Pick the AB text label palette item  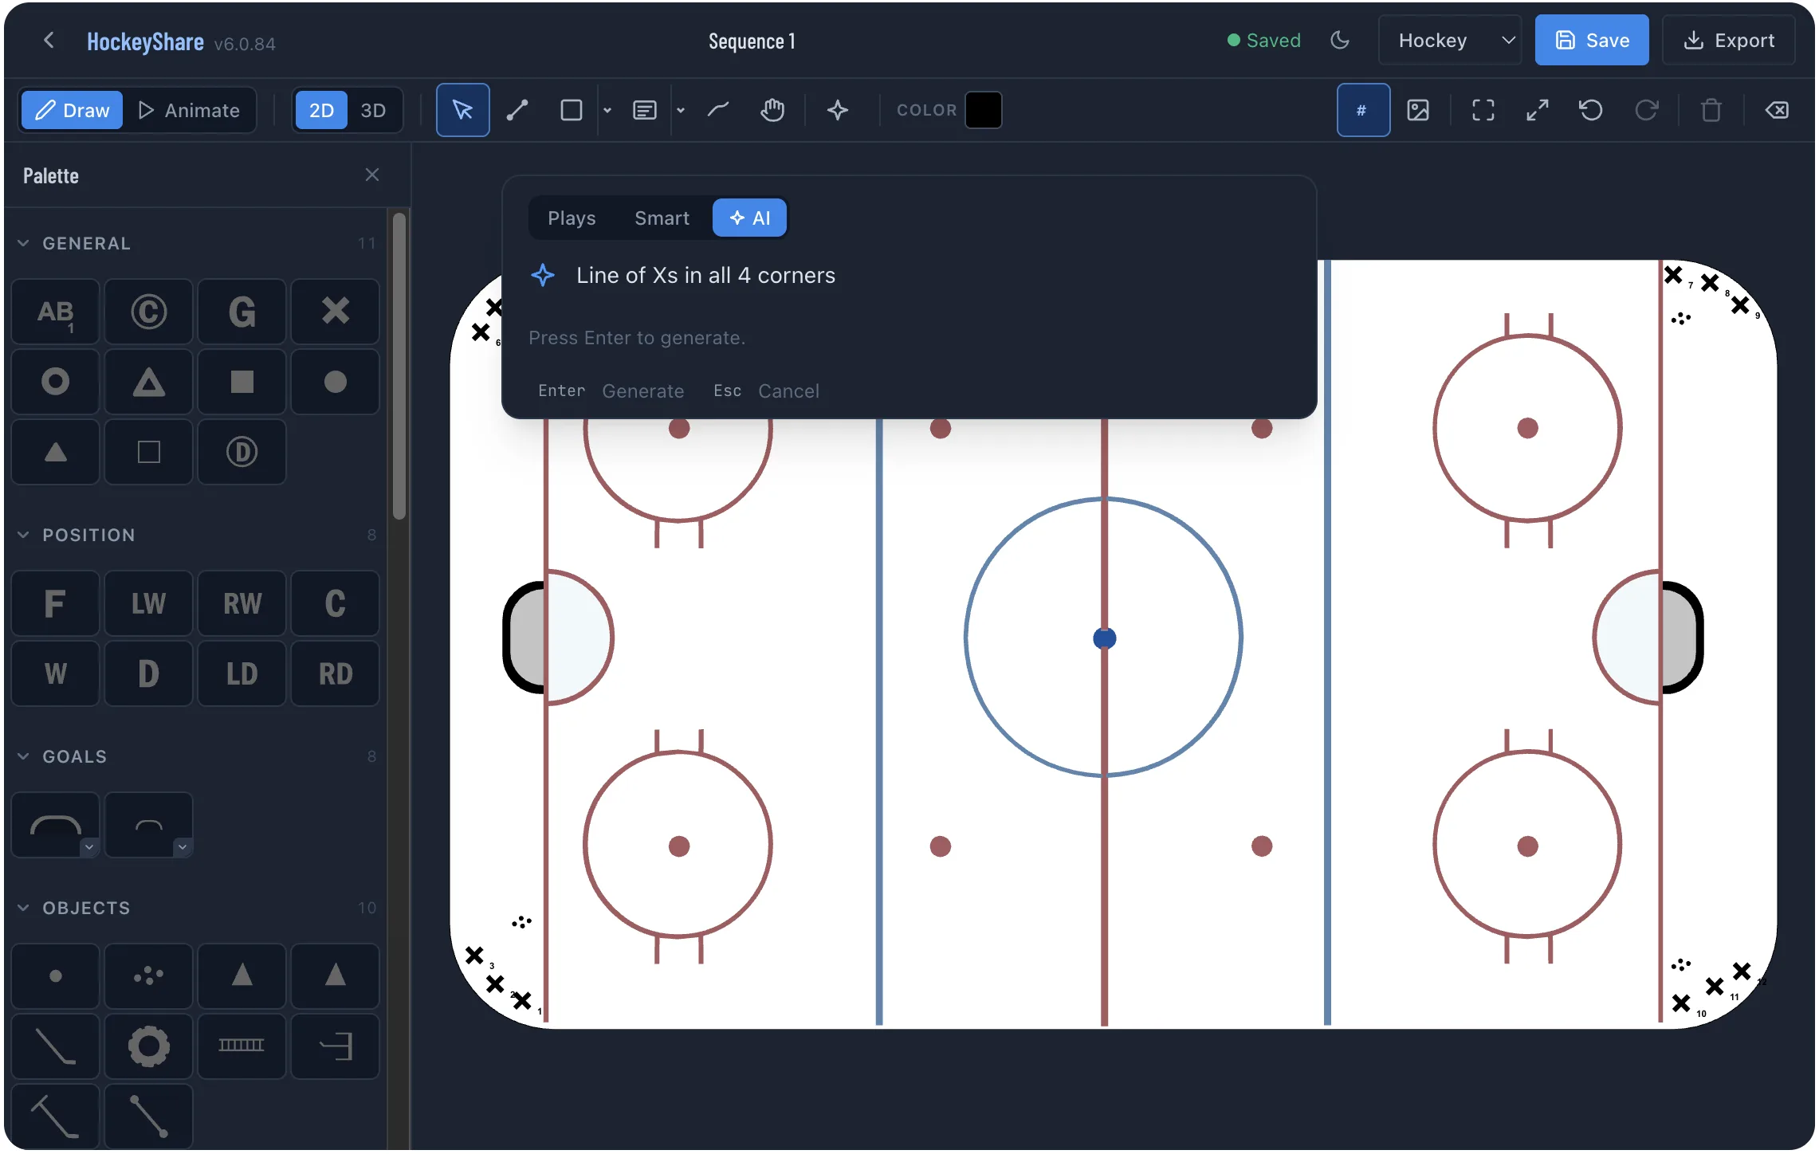pyautogui.click(x=56, y=312)
